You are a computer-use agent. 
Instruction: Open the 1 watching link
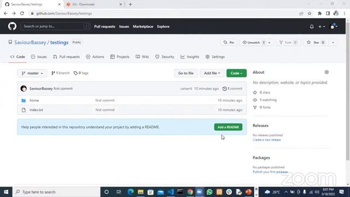point(265,100)
